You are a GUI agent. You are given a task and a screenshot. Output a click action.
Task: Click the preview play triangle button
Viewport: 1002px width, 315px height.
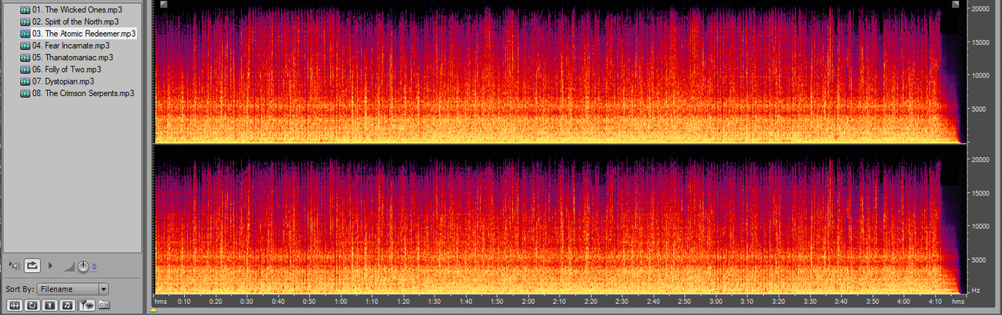[x=52, y=266]
